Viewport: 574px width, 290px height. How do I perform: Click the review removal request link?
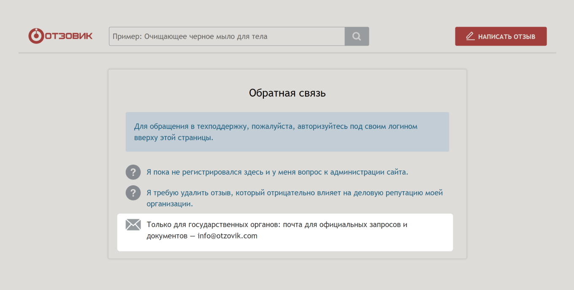click(294, 192)
